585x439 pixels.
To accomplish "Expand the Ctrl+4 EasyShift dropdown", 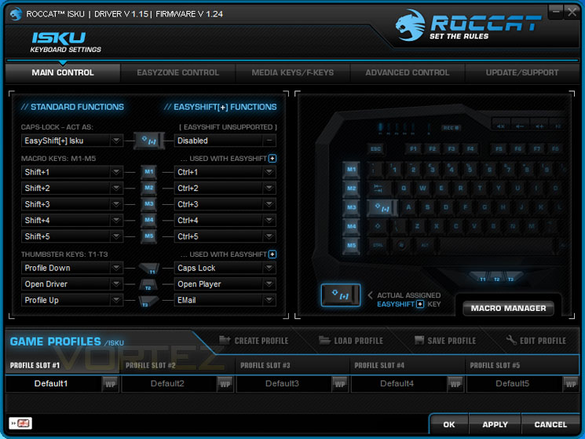I will pos(225,220).
